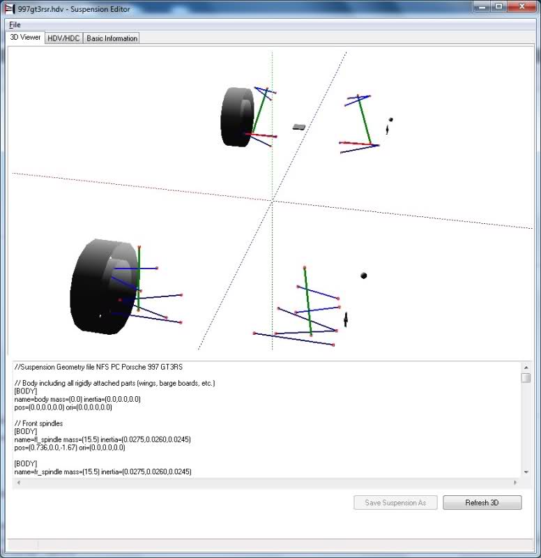541x558 pixels.
Task: Click the horizontal scroll left arrow
Action: coord(19,483)
